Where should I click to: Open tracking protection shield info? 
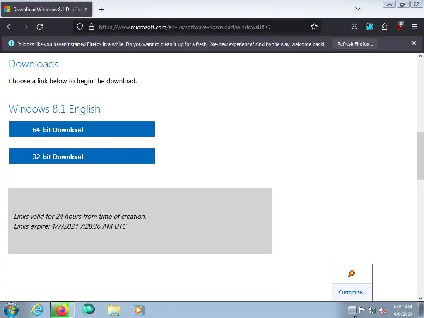pos(80,27)
